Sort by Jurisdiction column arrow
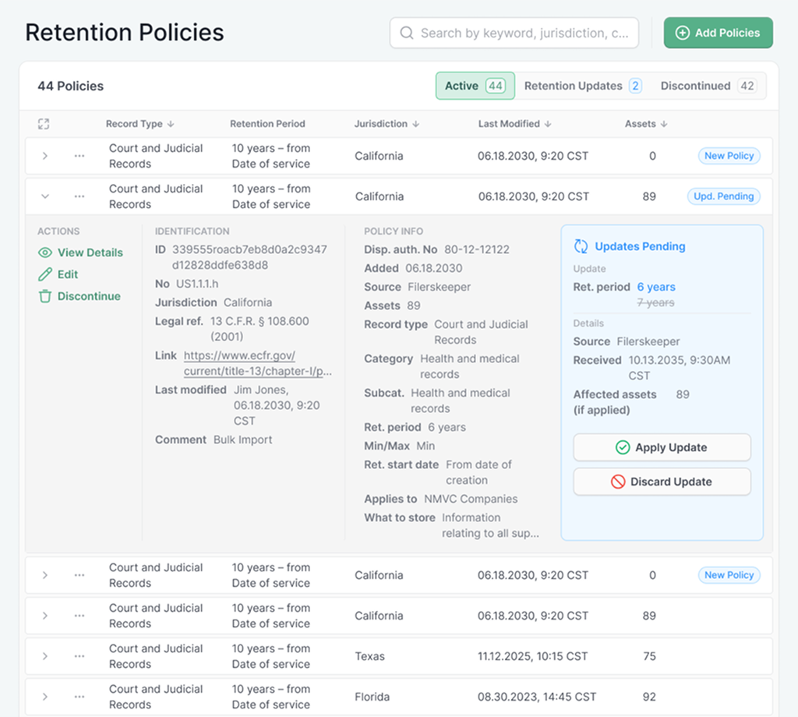Screen dimensions: 798x717 [x=416, y=124]
